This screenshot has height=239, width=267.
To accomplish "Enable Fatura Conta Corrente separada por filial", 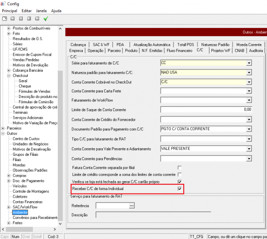I will click(x=179, y=167).
